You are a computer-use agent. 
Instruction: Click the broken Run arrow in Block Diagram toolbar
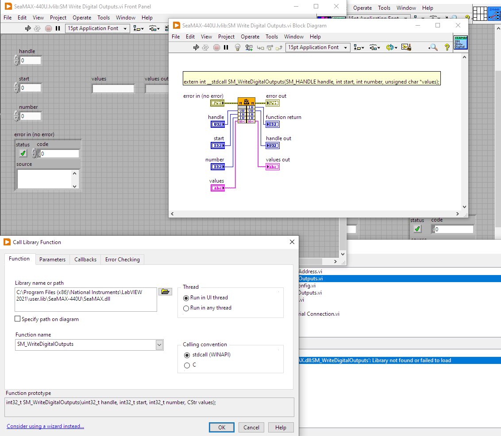click(196, 47)
